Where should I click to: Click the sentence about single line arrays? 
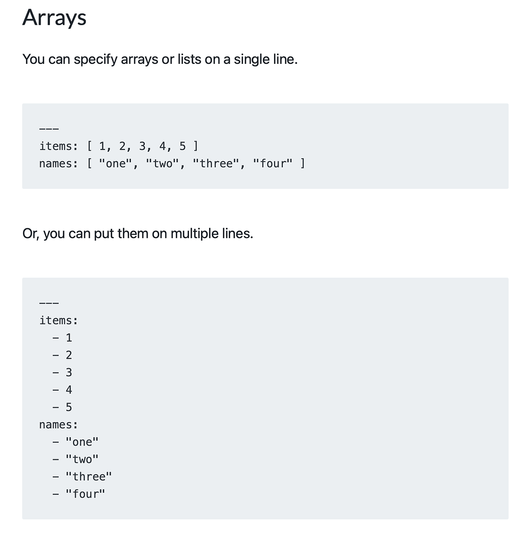point(160,59)
